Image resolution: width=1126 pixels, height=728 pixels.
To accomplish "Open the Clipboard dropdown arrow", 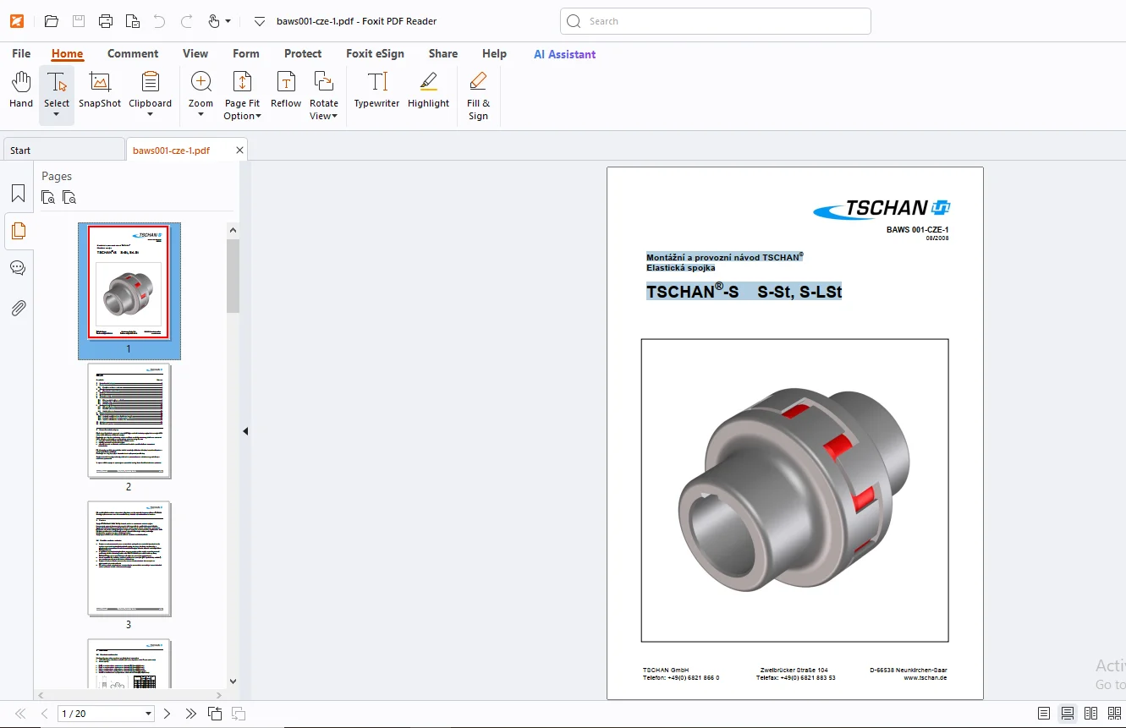I will tap(151, 114).
